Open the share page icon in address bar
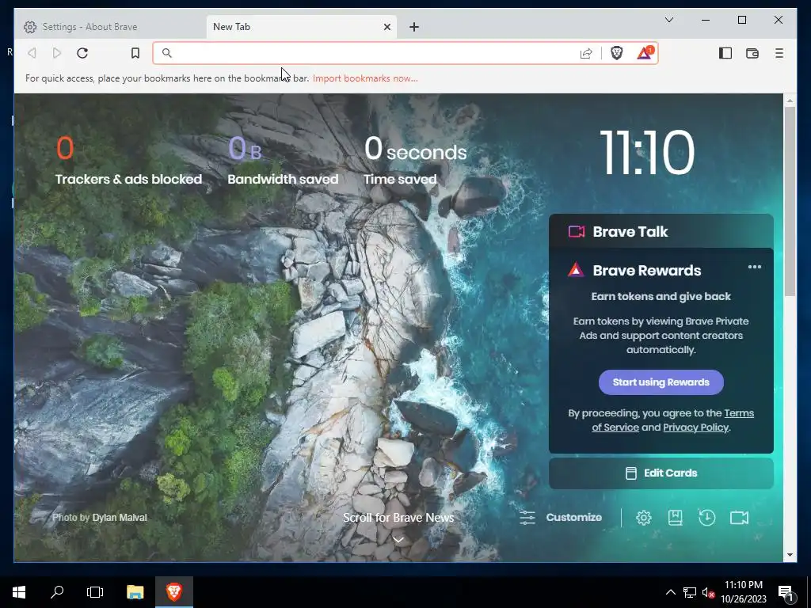 coord(586,53)
